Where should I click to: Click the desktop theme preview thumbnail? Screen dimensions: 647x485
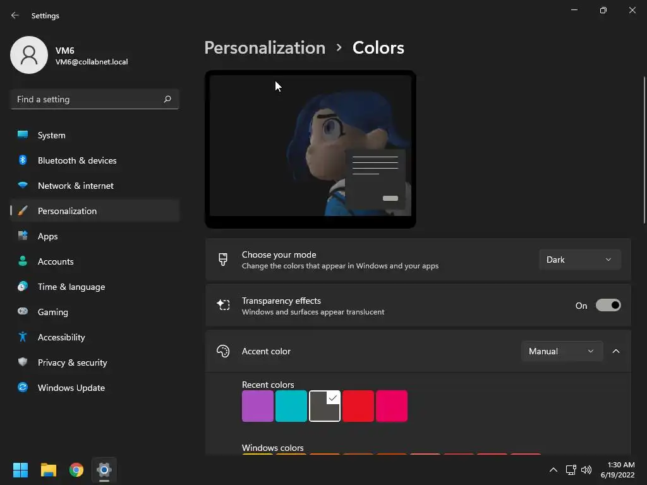click(x=310, y=149)
